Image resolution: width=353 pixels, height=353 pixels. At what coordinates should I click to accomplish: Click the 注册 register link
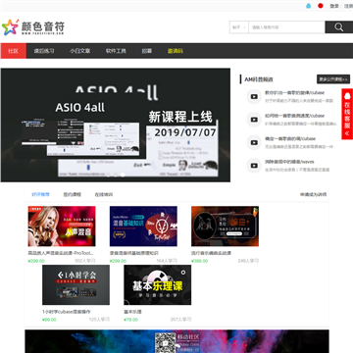click(348, 6)
